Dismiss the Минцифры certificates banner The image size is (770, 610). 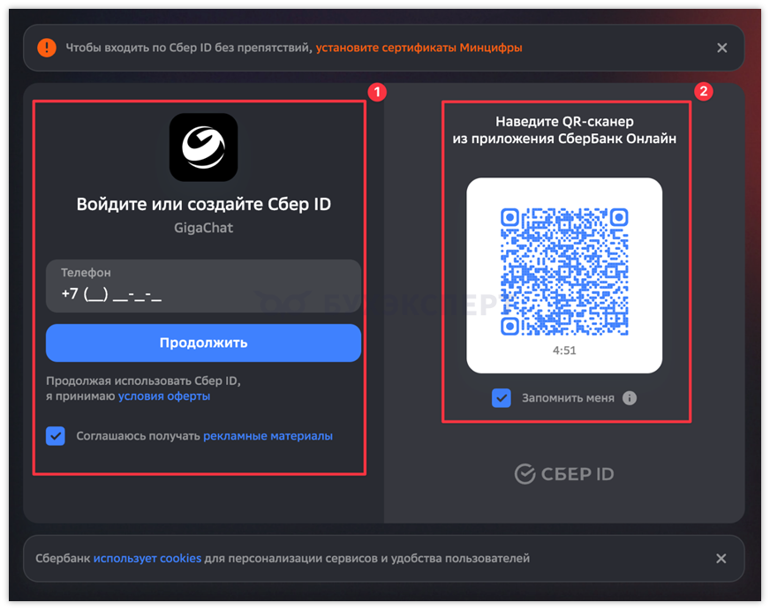click(722, 48)
